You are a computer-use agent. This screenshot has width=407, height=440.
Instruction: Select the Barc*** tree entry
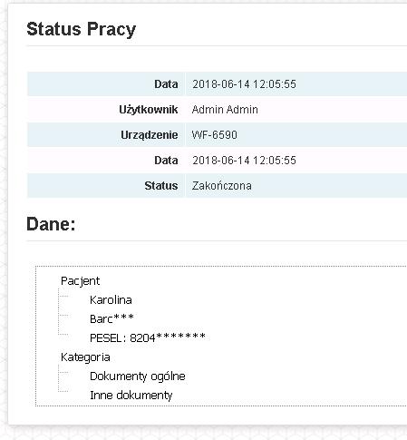pyautogui.click(x=111, y=318)
